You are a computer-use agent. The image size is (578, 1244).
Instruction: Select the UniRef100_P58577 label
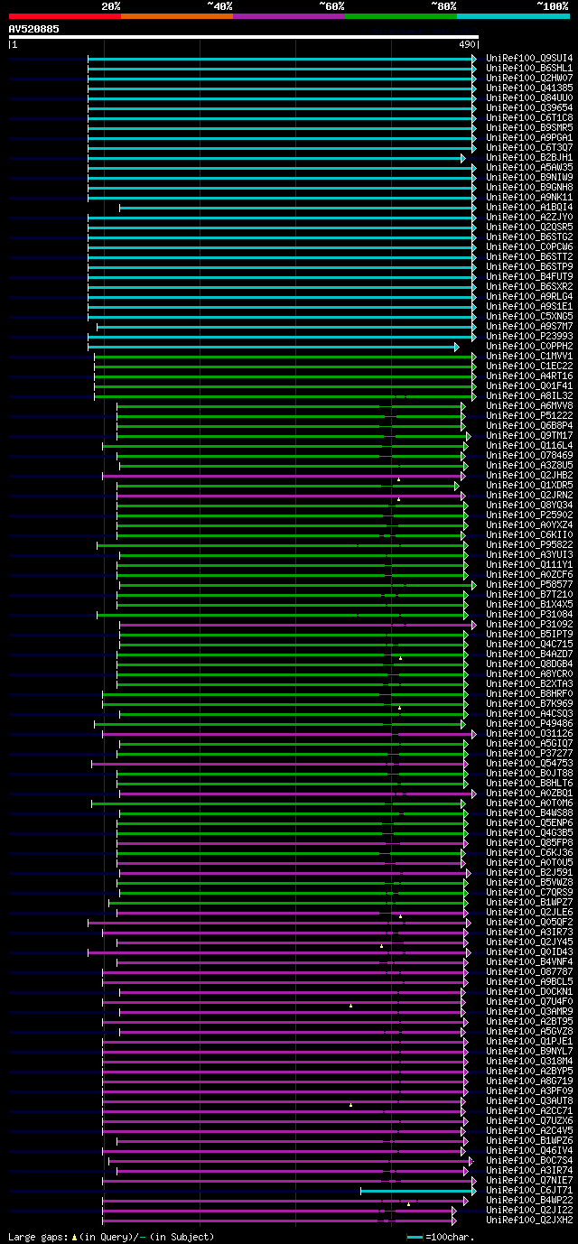point(529,584)
